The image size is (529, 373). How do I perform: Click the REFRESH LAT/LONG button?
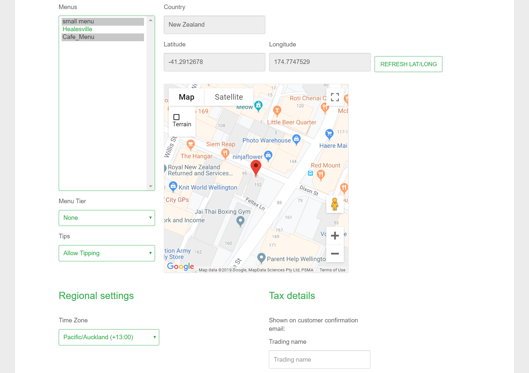tap(408, 64)
